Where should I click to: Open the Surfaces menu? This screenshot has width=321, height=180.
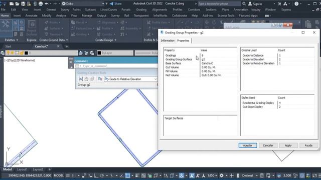tap(90, 9)
